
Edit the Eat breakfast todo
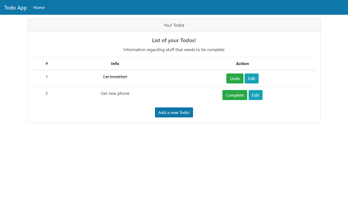click(x=251, y=78)
